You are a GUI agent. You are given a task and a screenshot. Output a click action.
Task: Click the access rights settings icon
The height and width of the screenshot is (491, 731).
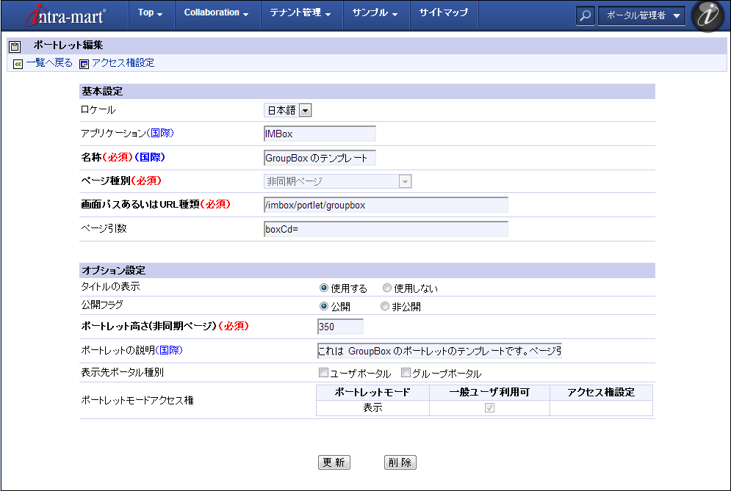(x=84, y=64)
